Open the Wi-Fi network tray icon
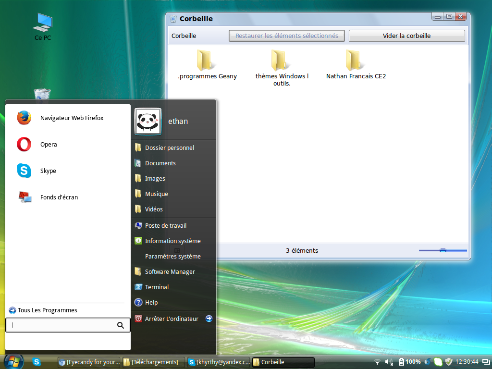The image size is (492, 369). [378, 362]
